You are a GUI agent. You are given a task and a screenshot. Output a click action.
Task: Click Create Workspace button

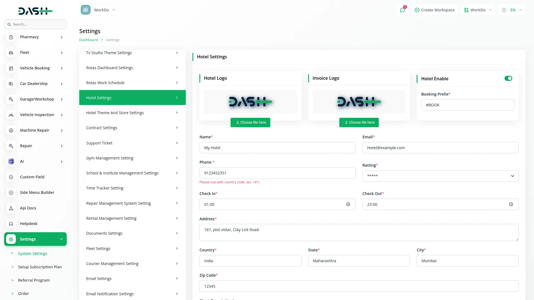point(434,10)
